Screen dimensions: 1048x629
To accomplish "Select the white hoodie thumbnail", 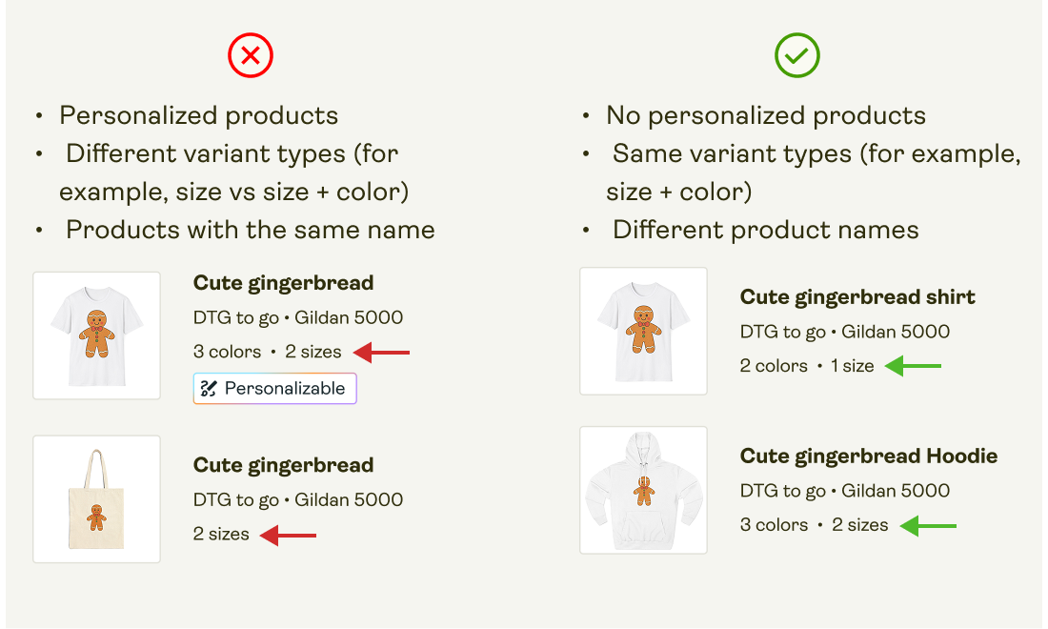I will 643,490.
